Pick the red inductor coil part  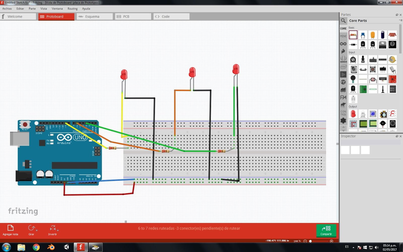(x=392, y=35)
